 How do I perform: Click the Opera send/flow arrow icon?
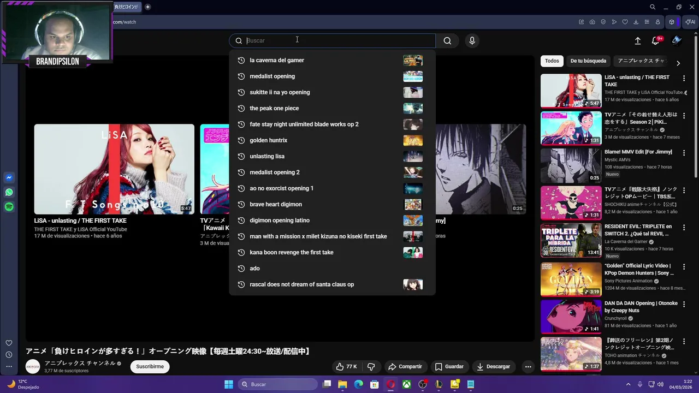[614, 22]
